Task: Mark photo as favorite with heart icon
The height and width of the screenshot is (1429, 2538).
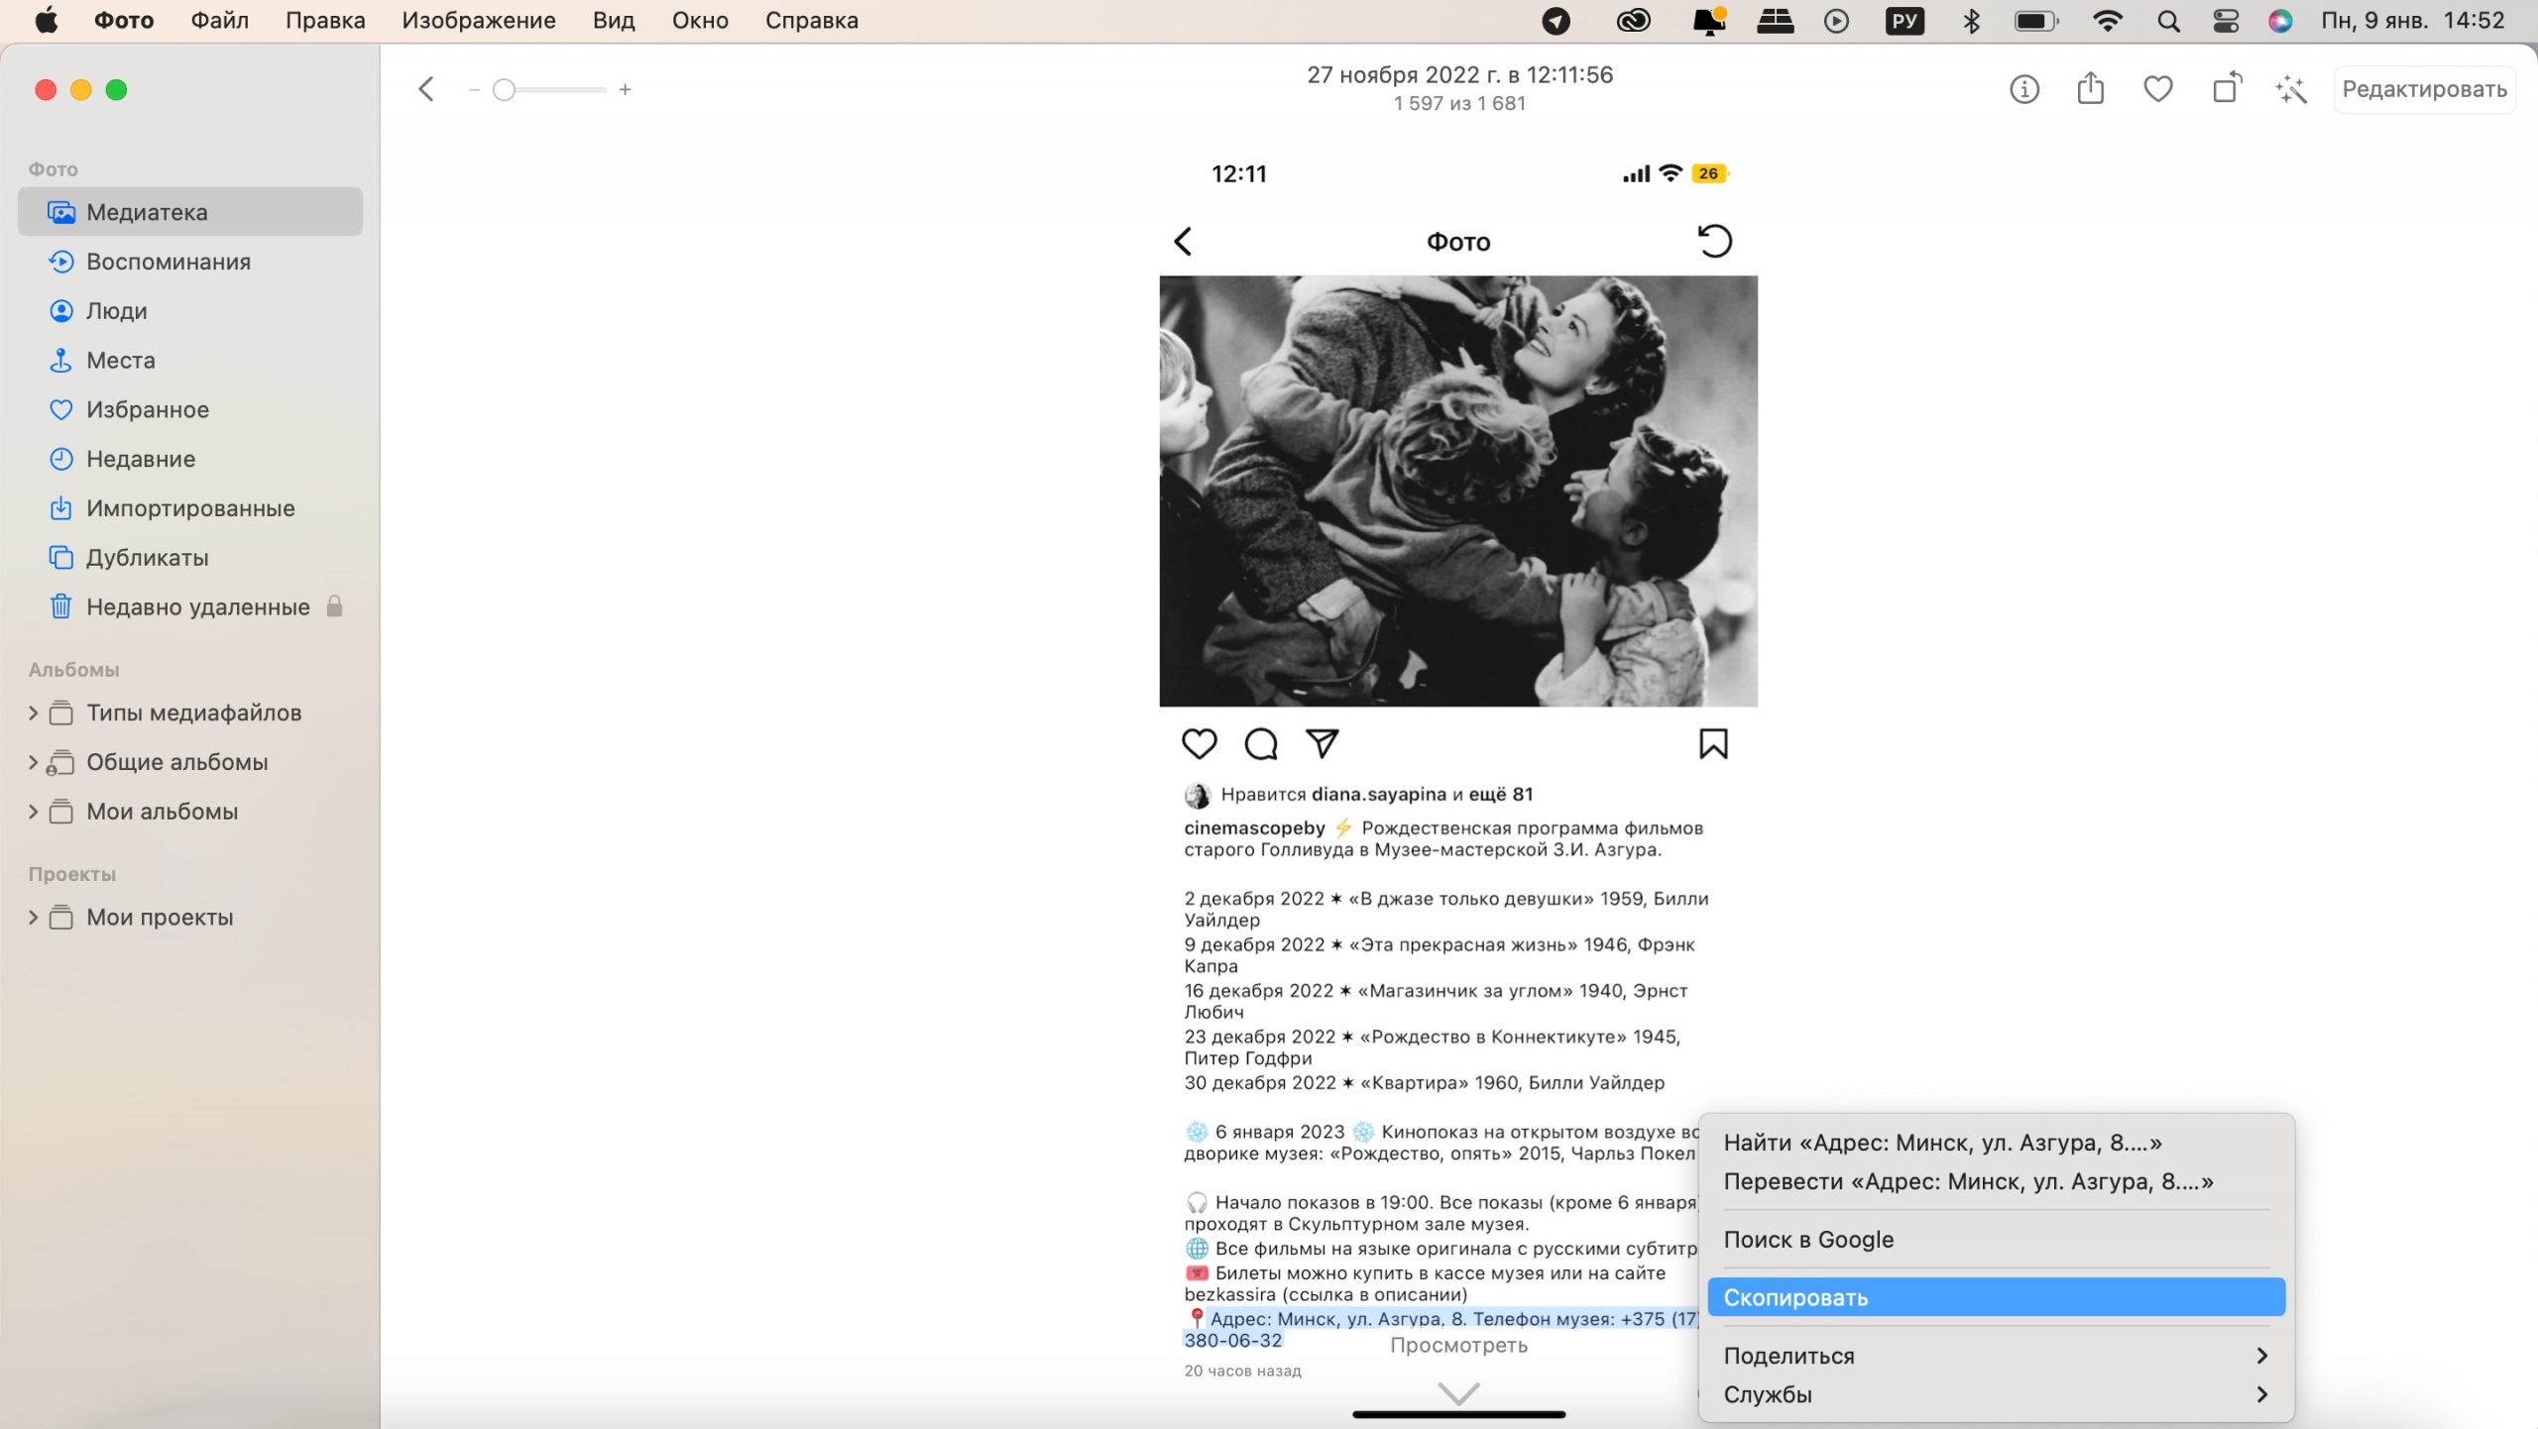Action: point(2158,89)
